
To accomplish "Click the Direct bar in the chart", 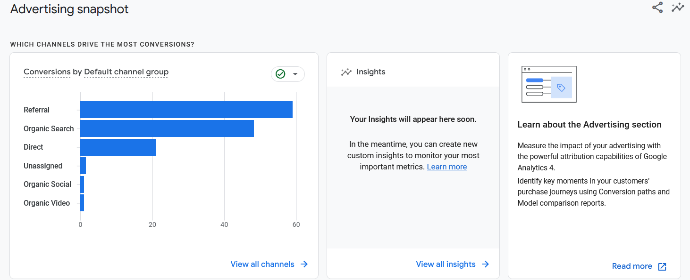I will [118, 147].
